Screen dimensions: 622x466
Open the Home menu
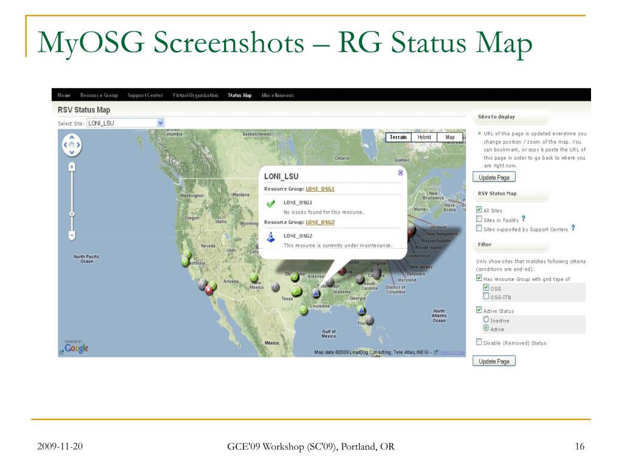[x=64, y=95]
